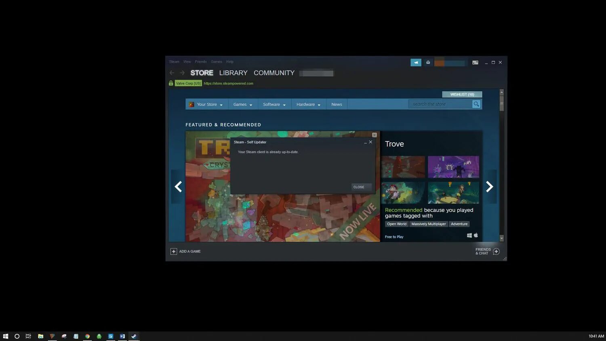The height and width of the screenshot is (341, 606).
Task: Go to the STORE tab
Action: [202, 73]
